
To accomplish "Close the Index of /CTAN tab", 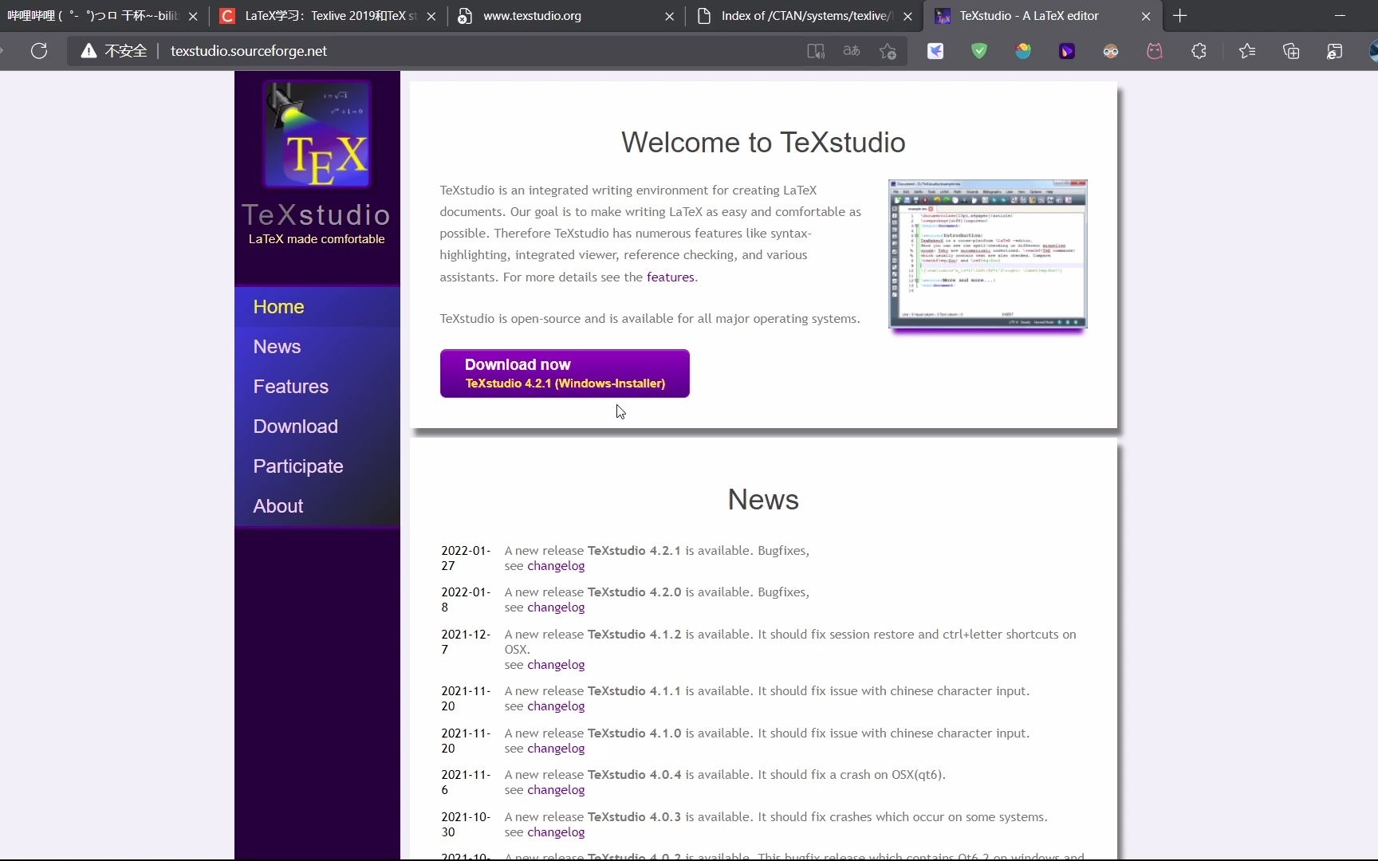I will click(x=908, y=16).
